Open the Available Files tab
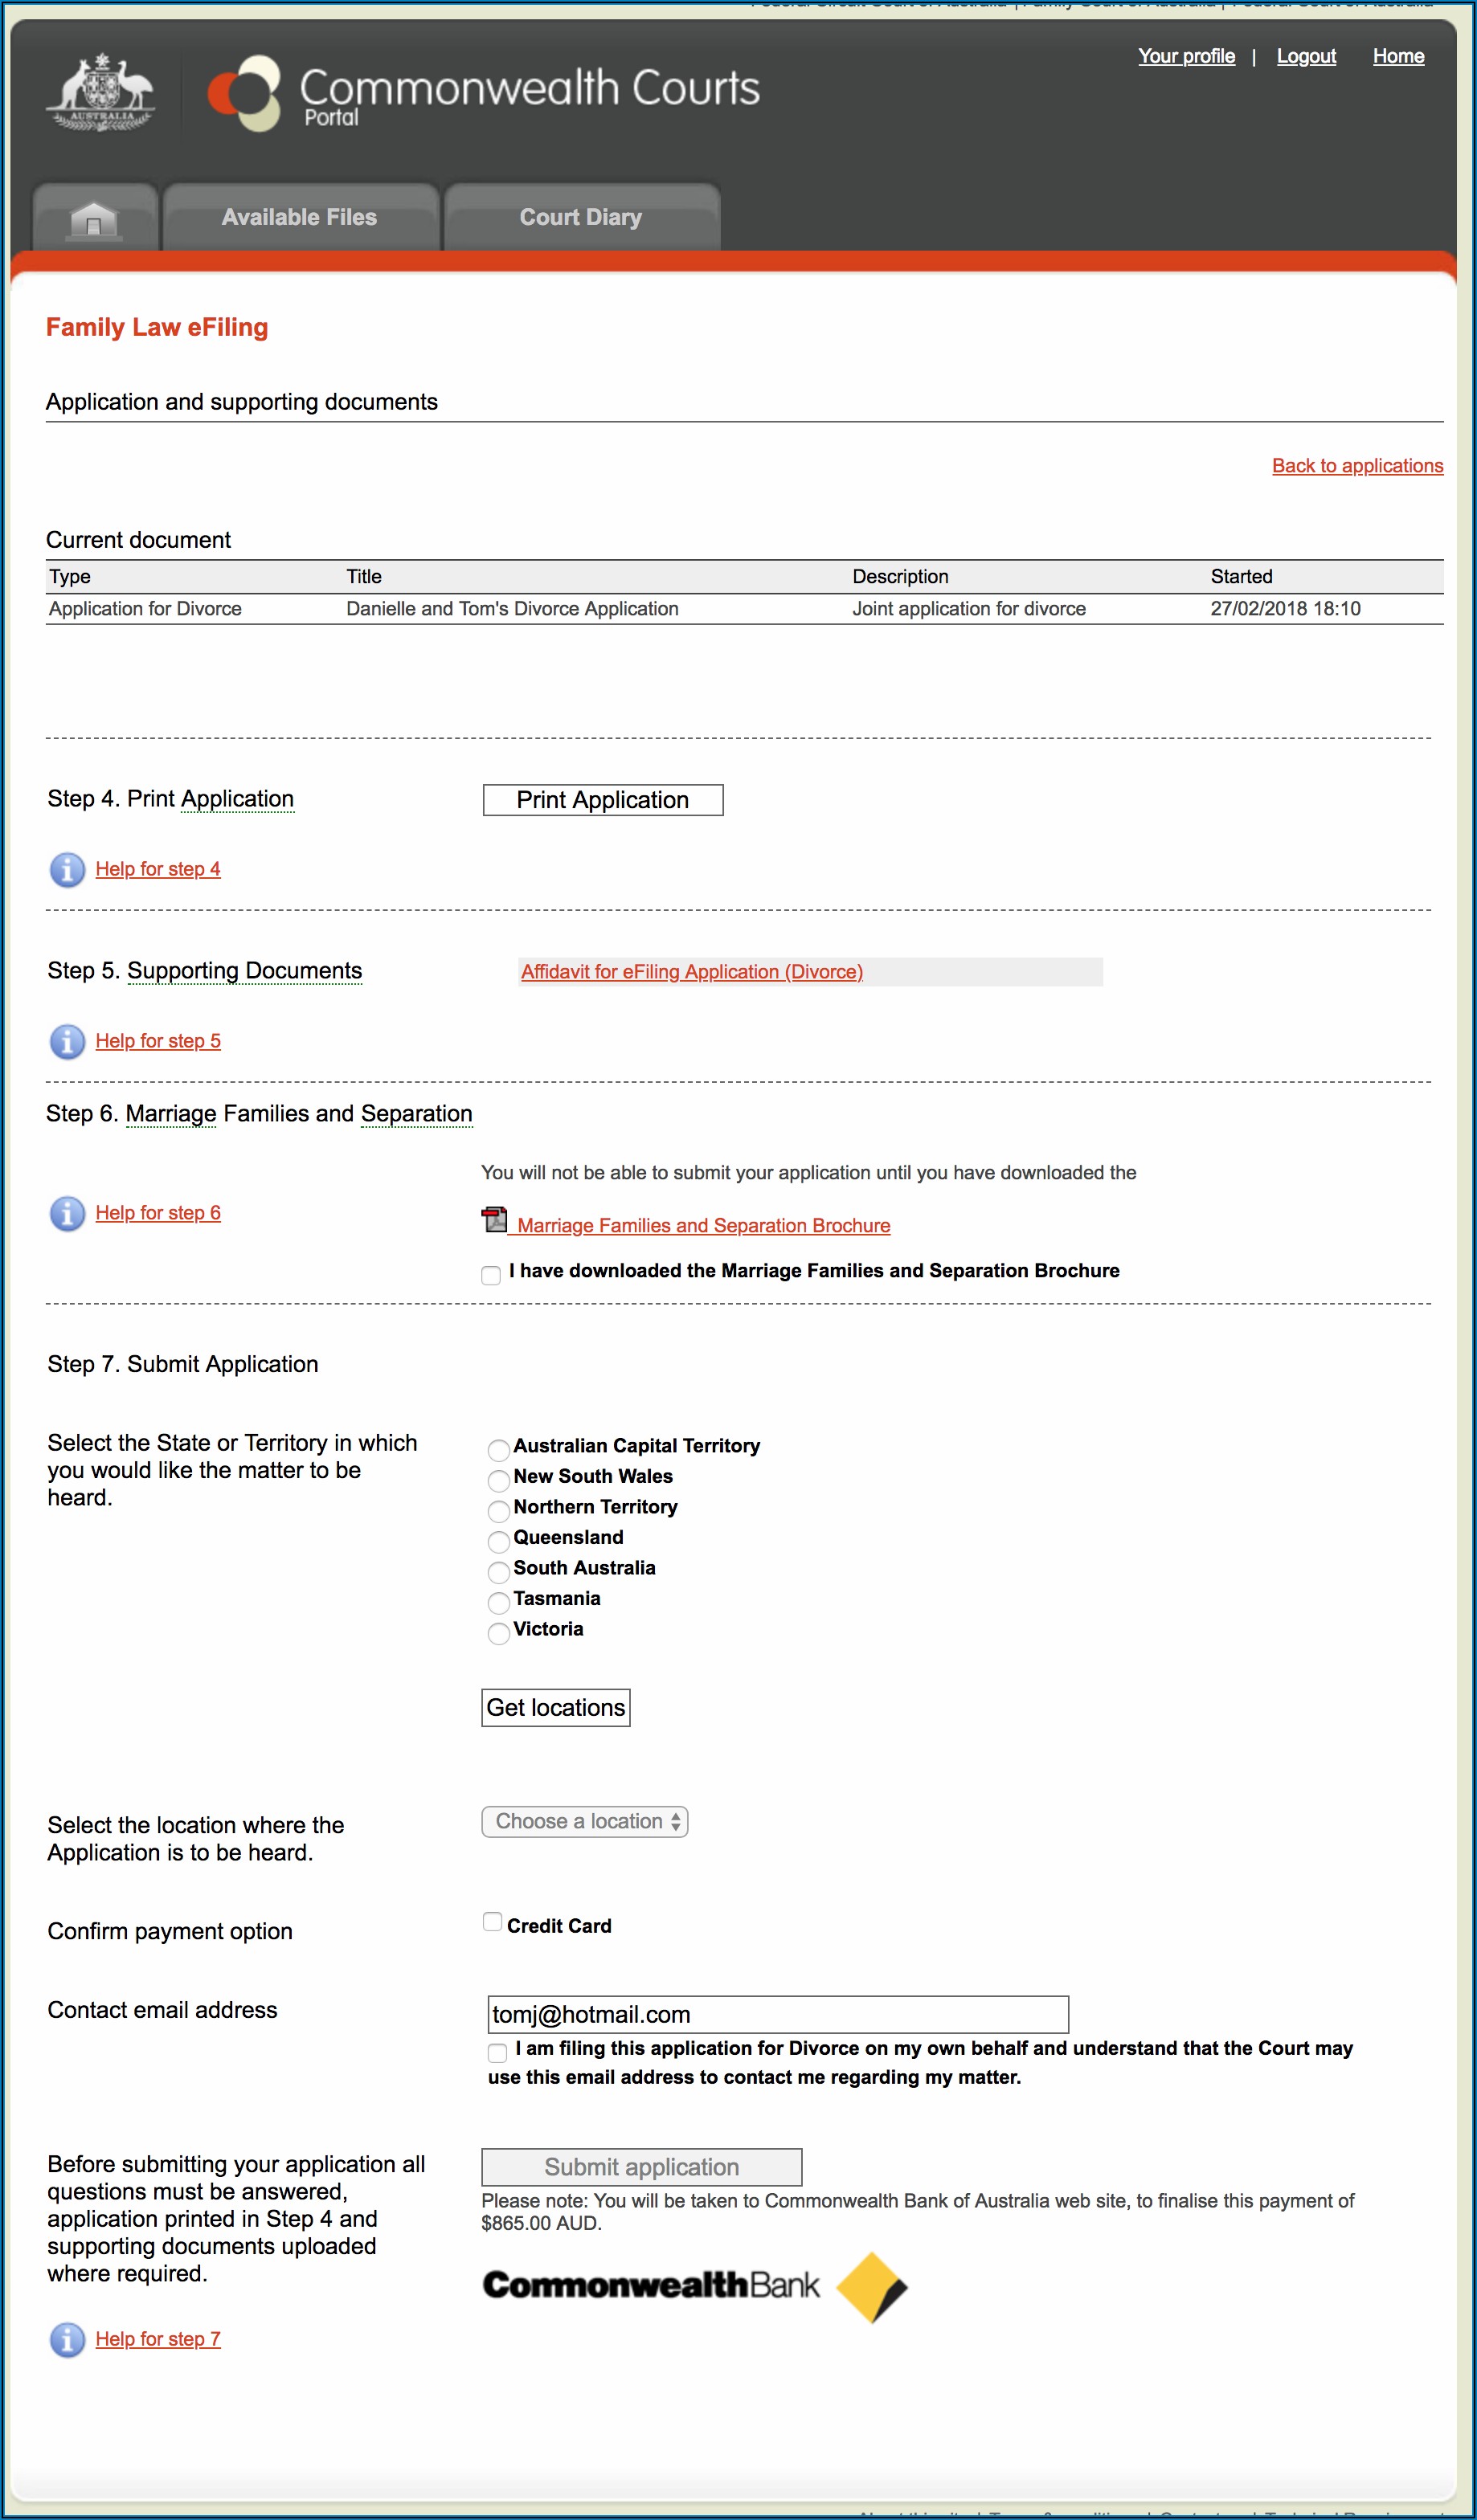The width and height of the screenshot is (1477, 2520). 299,218
